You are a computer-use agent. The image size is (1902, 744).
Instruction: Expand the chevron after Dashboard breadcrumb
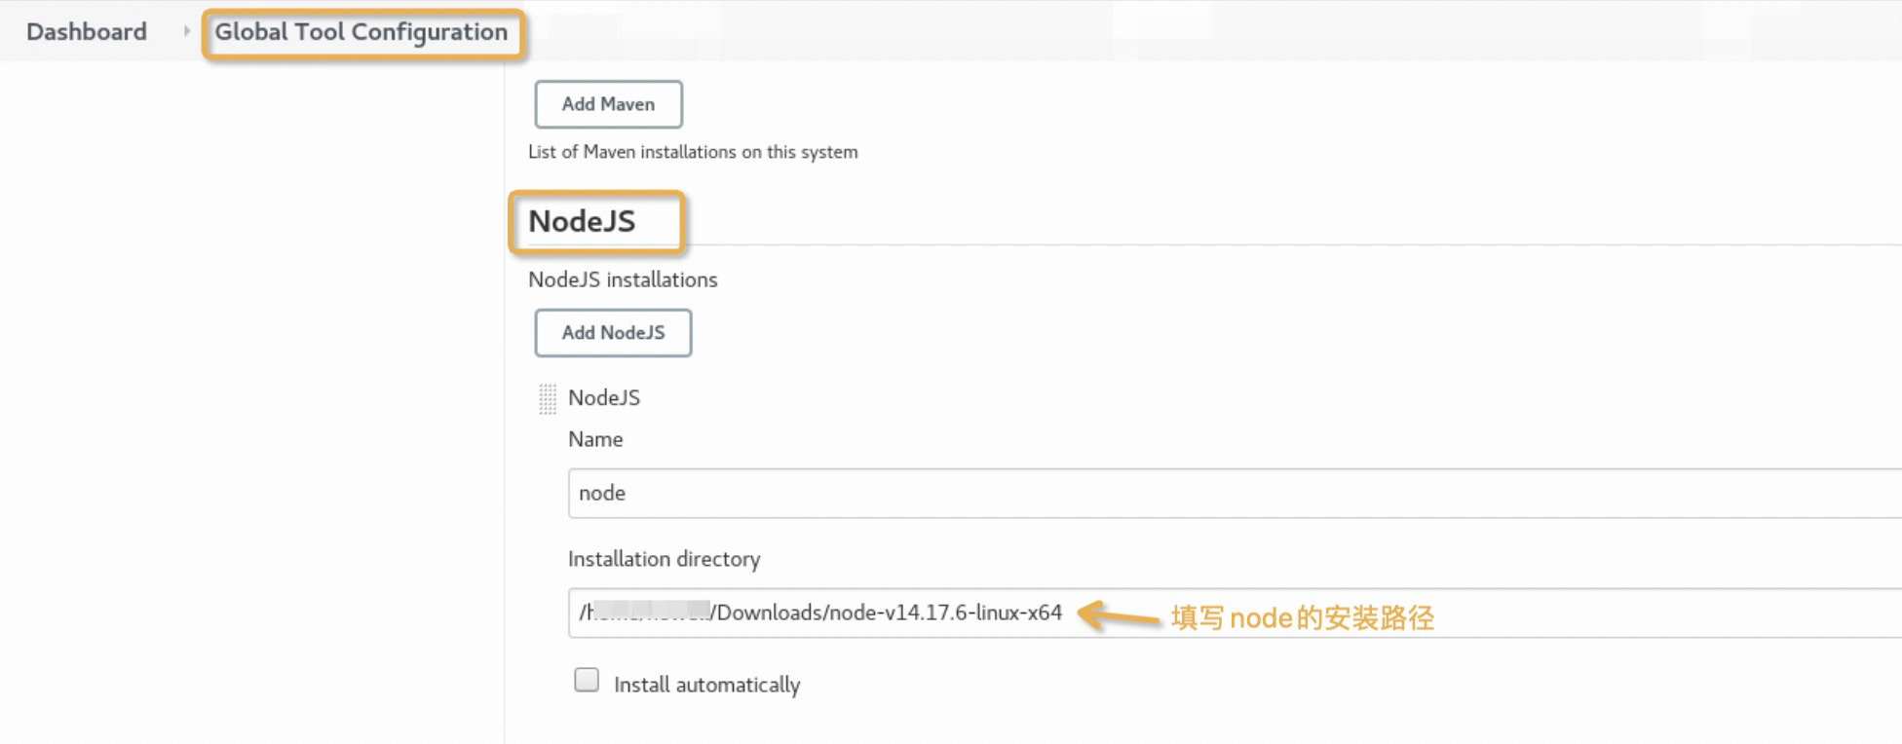[186, 31]
